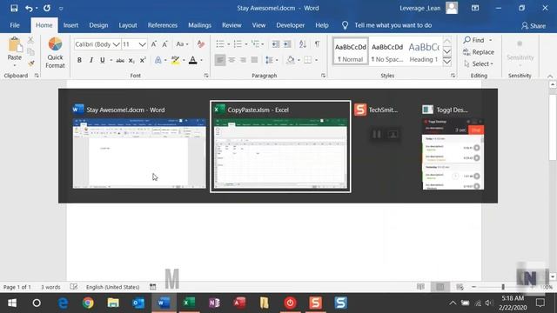Open the font name Calibri dropdown
The height and width of the screenshot is (313, 557).
click(x=116, y=44)
